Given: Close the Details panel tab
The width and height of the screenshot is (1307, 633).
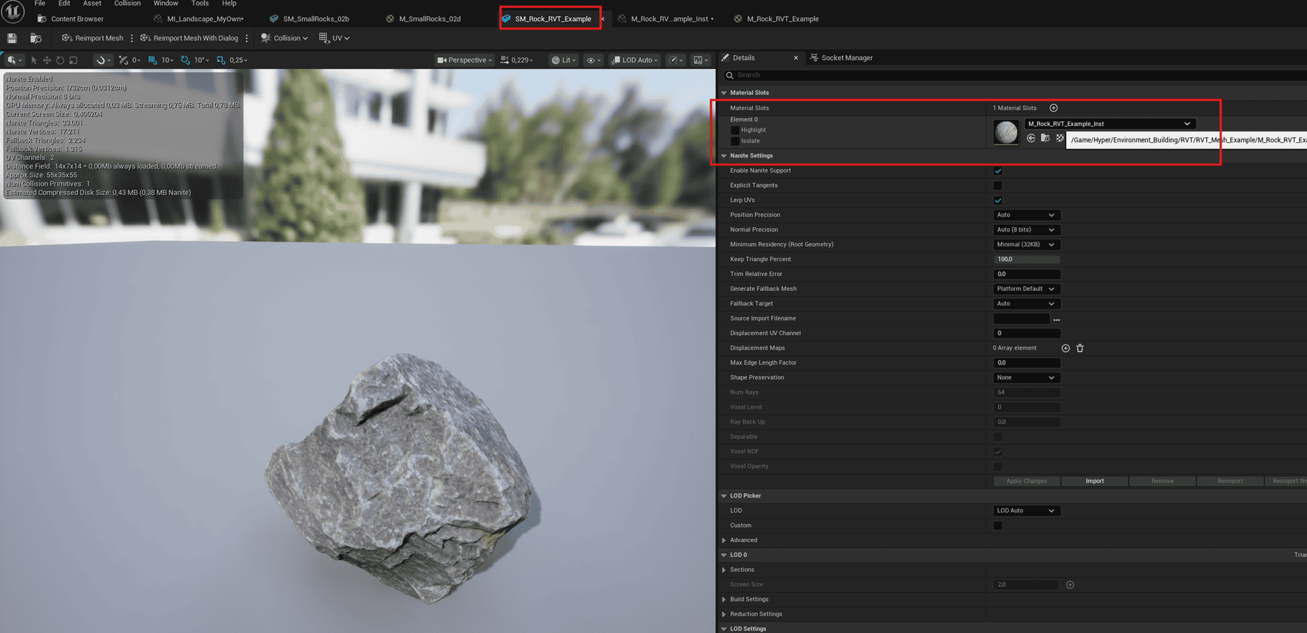Looking at the screenshot, I should [x=796, y=58].
